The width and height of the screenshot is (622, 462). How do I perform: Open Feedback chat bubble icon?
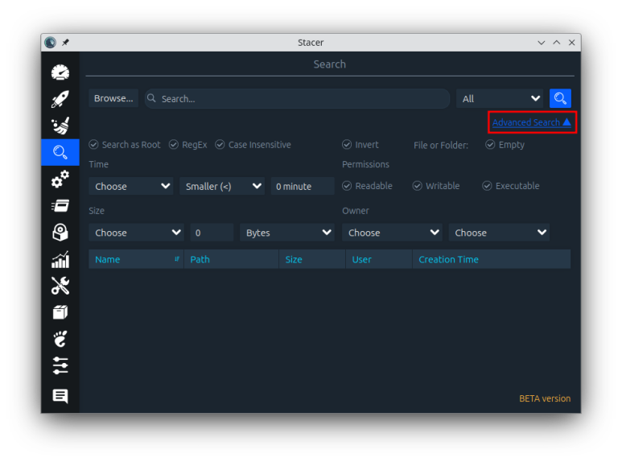click(x=60, y=396)
